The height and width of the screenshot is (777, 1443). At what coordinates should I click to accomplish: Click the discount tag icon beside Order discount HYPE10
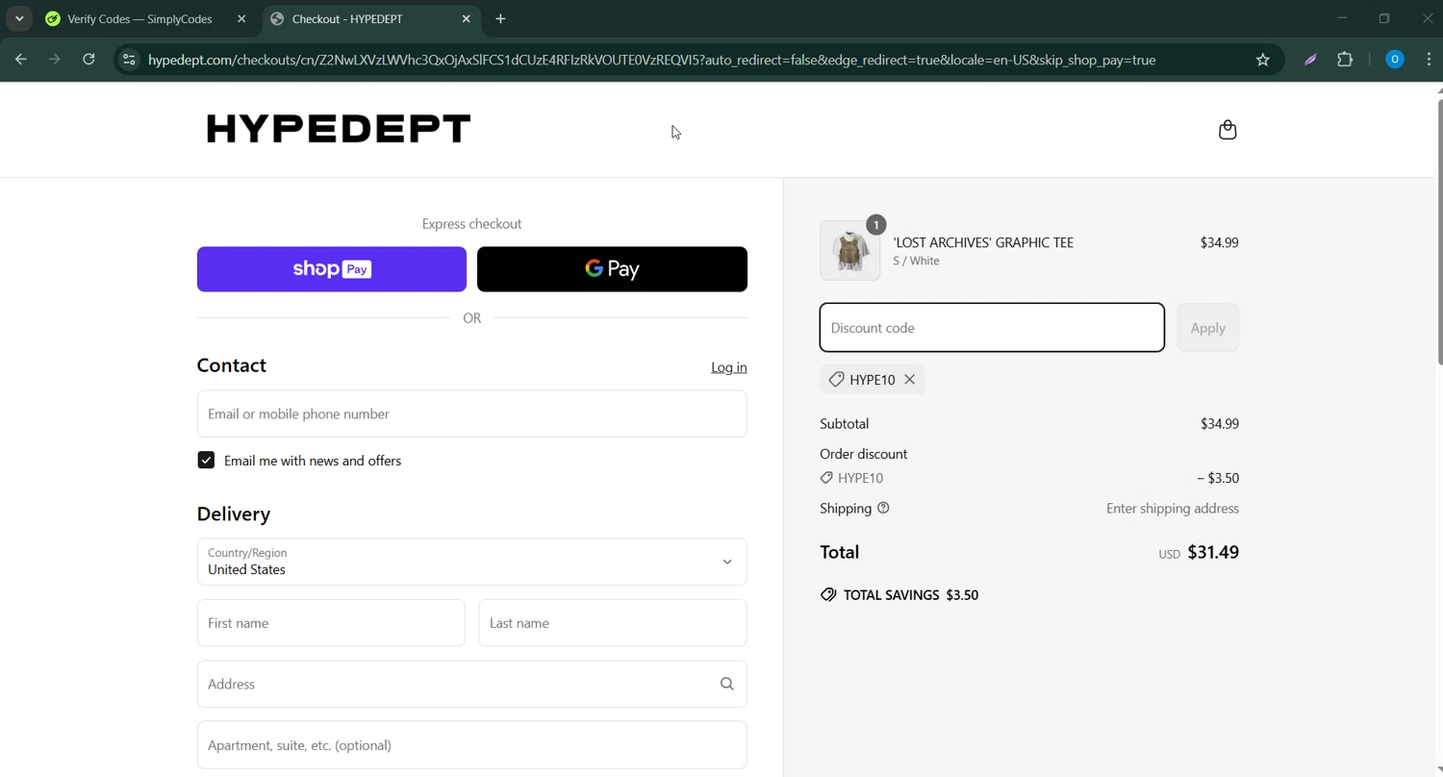coord(826,478)
